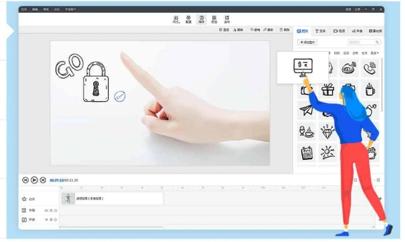Open the Preview tool in top toolbar

(214, 19)
